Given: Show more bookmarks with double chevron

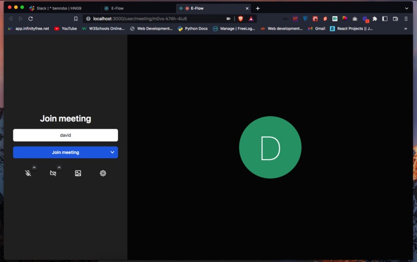Looking at the screenshot, I should tap(406, 28).
